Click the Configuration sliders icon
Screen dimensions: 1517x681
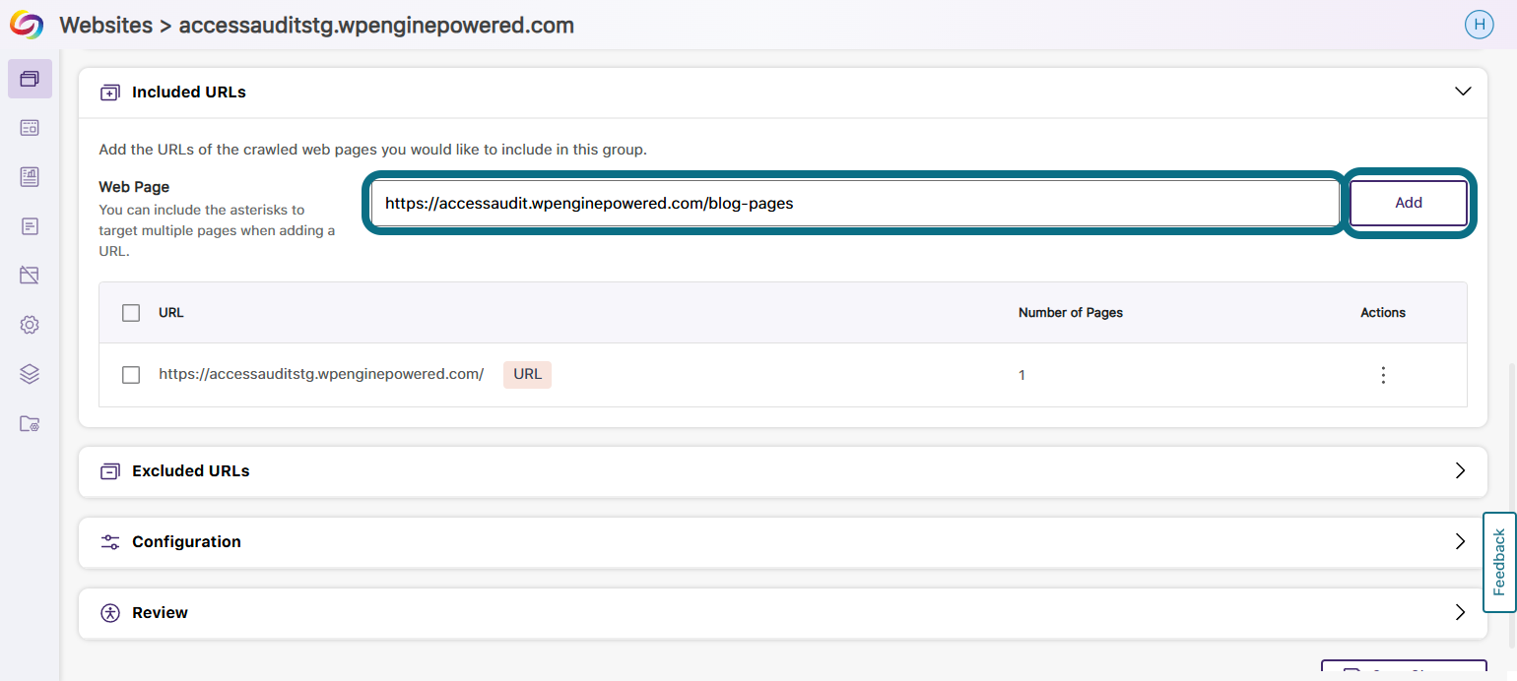109,542
